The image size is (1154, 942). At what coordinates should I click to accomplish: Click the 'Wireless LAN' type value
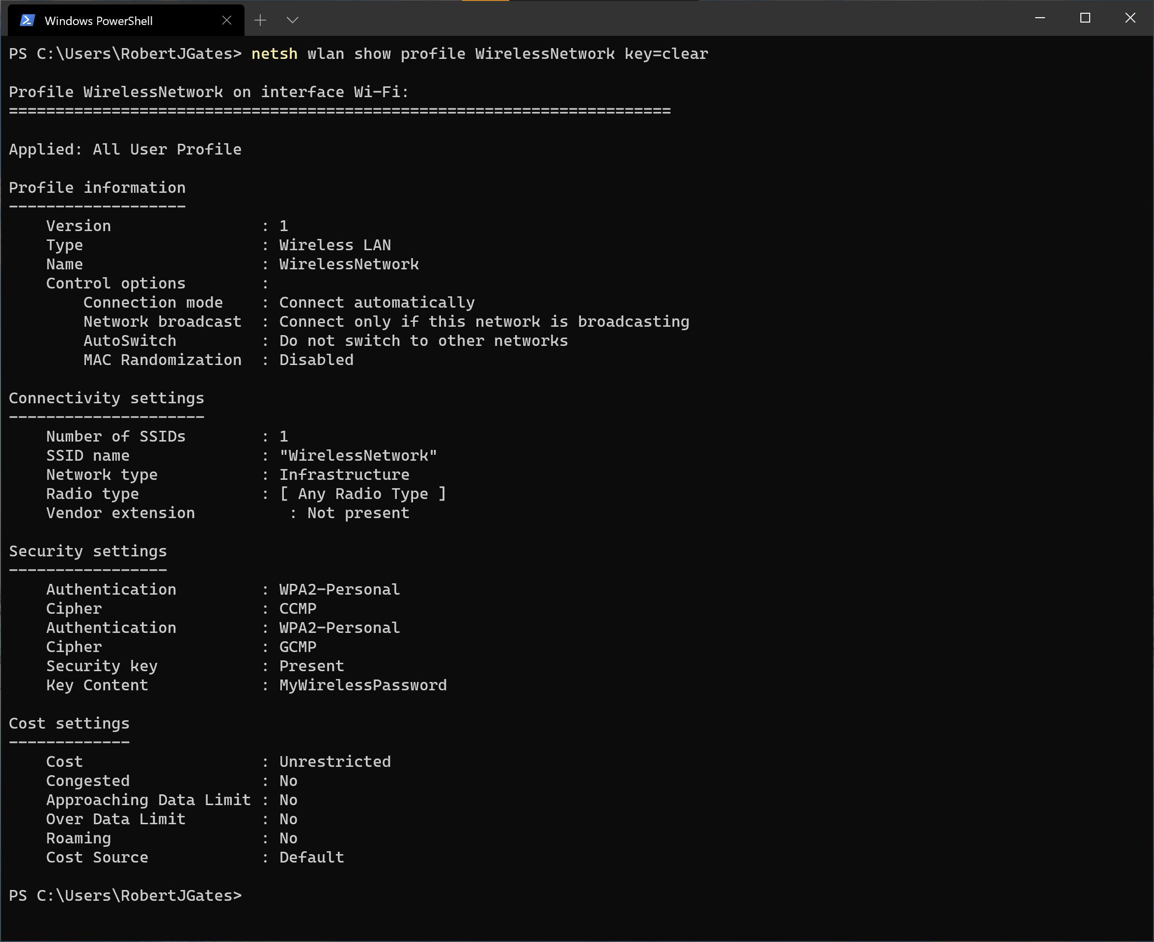(x=335, y=245)
